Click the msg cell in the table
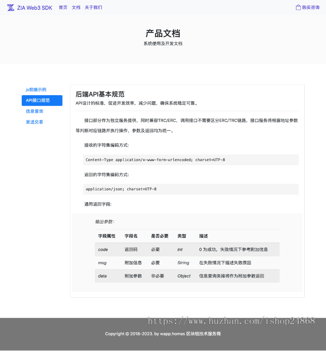This screenshot has width=326, height=351. [102, 263]
